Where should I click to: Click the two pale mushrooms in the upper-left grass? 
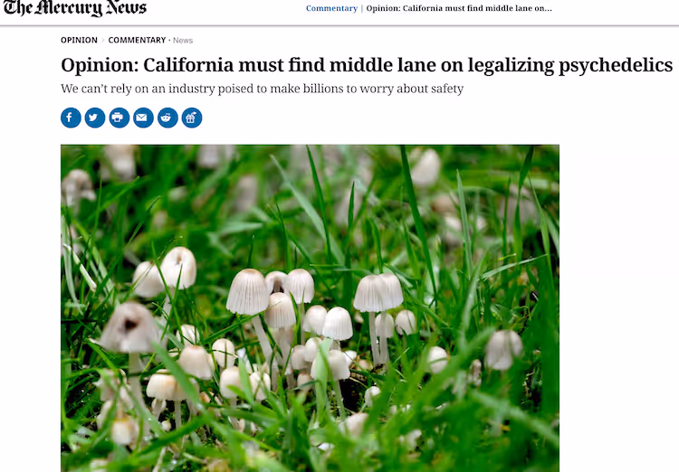(x=165, y=272)
